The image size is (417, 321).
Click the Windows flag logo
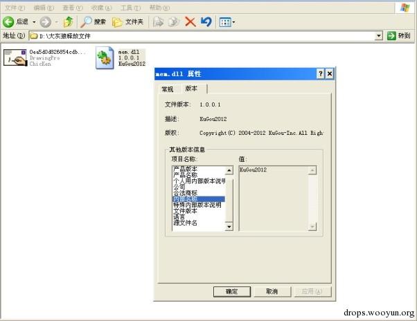(405, 8)
